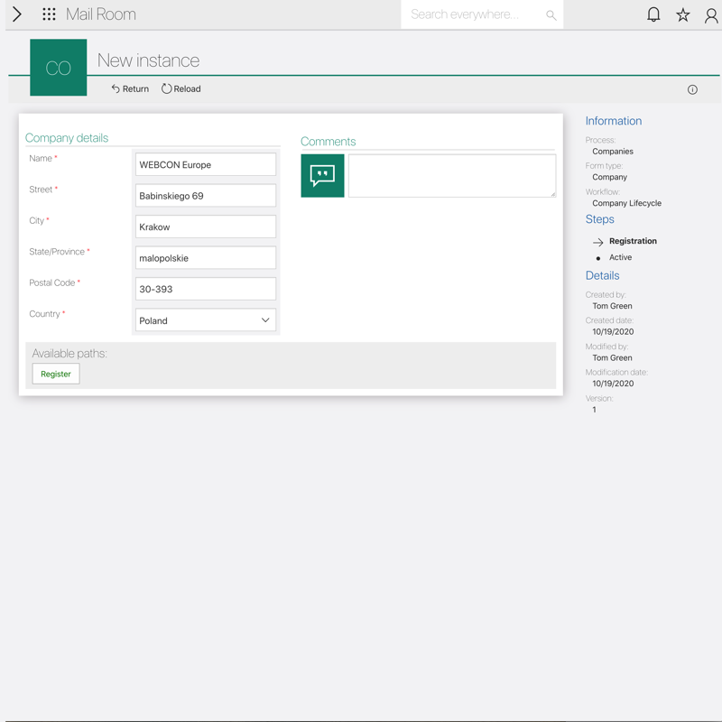Click the info circle icon
Viewport: 722px width, 722px height.
pyautogui.click(x=692, y=89)
